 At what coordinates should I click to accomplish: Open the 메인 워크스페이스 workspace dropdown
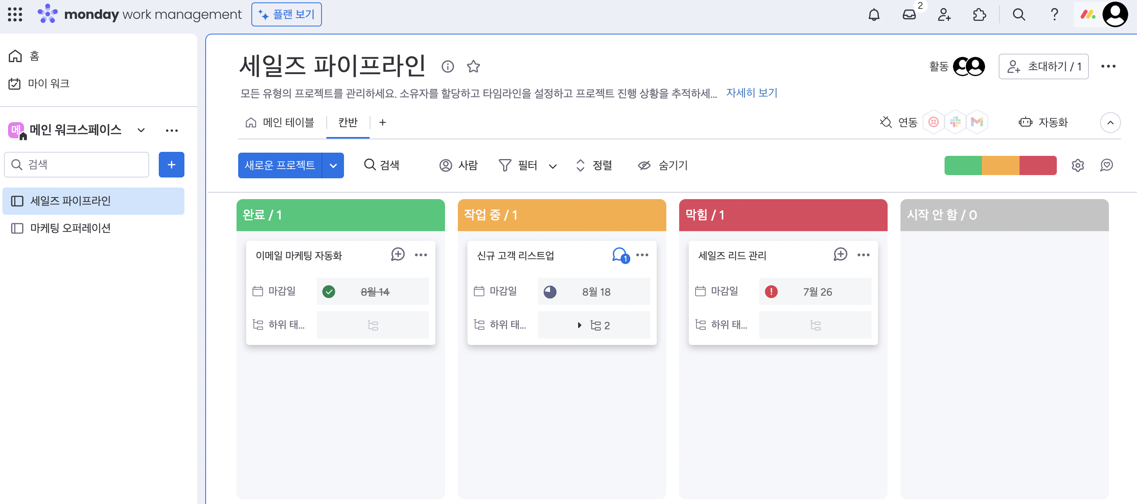(x=141, y=130)
